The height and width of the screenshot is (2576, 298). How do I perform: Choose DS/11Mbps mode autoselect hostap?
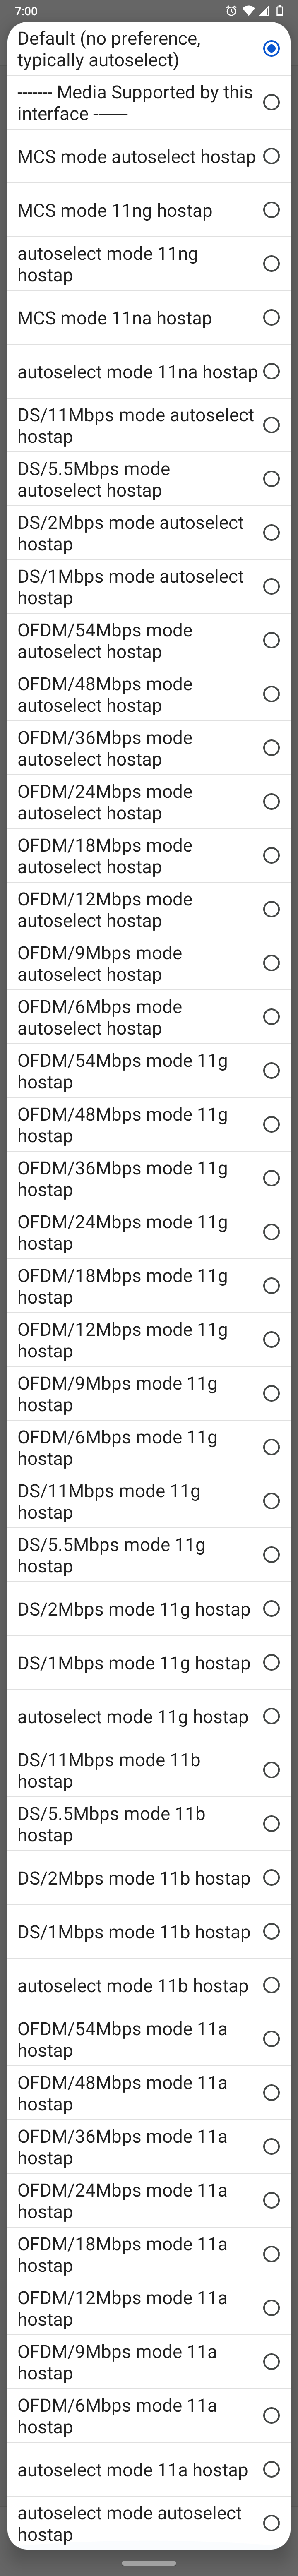tap(270, 425)
